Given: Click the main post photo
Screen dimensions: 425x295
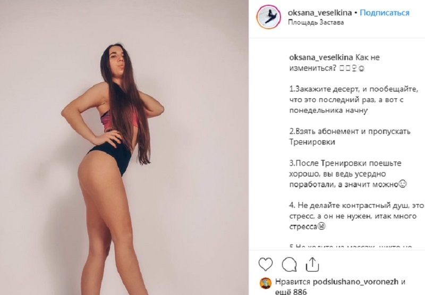Looking at the screenshot, I should coord(124,148).
